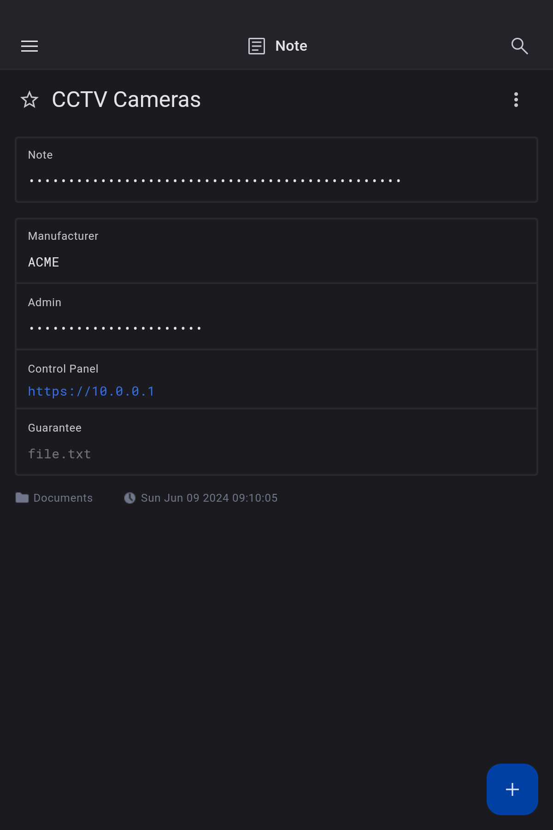
Task: Open the file.txt Guarantee attachment
Action: [59, 454]
